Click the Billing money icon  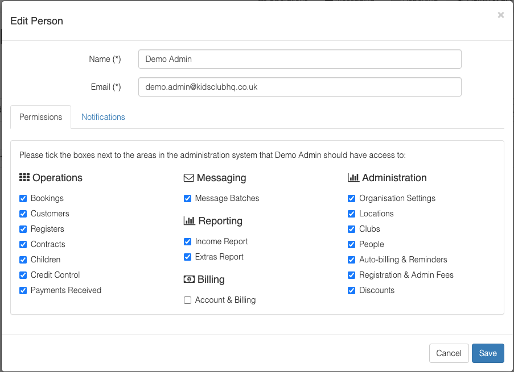click(x=189, y=279)
